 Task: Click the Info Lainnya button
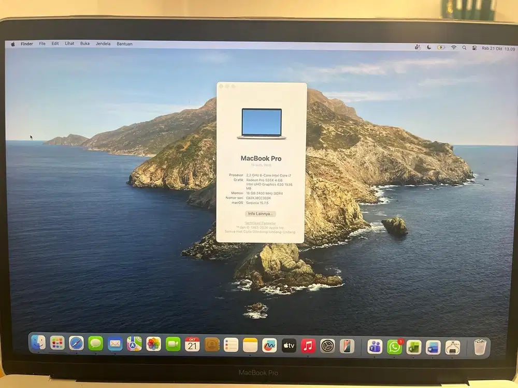pos(261,214)
